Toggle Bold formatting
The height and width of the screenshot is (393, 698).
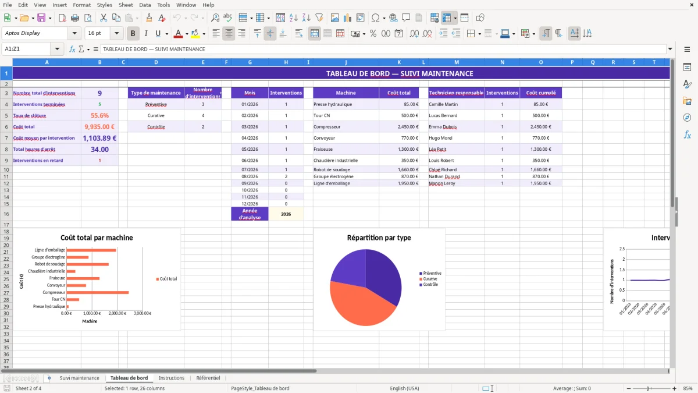133,34
